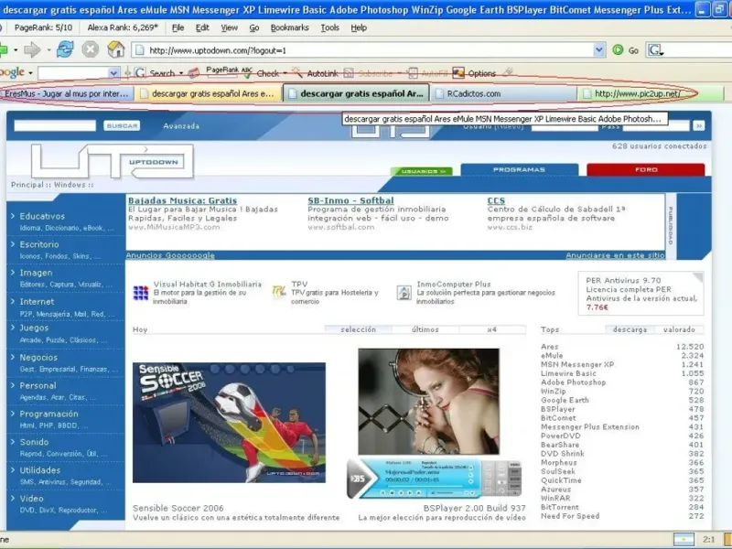Open Need For Speed in Tops list
The height and width of the screenshot is (549, 732).
pos(570,516)
